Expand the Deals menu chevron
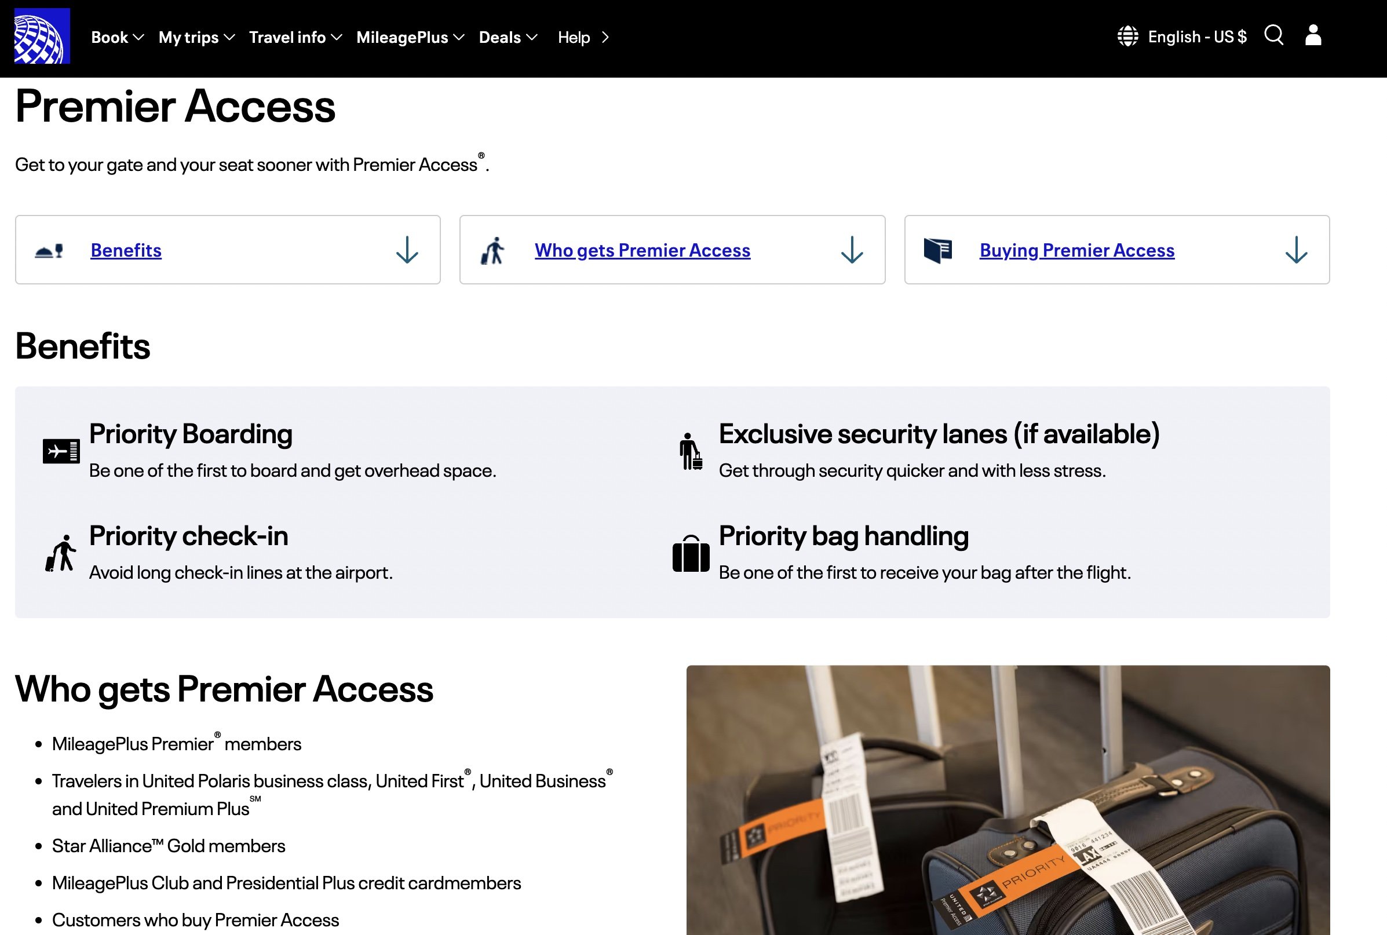This screenshot has width=1387, height=935. (532, 37)
